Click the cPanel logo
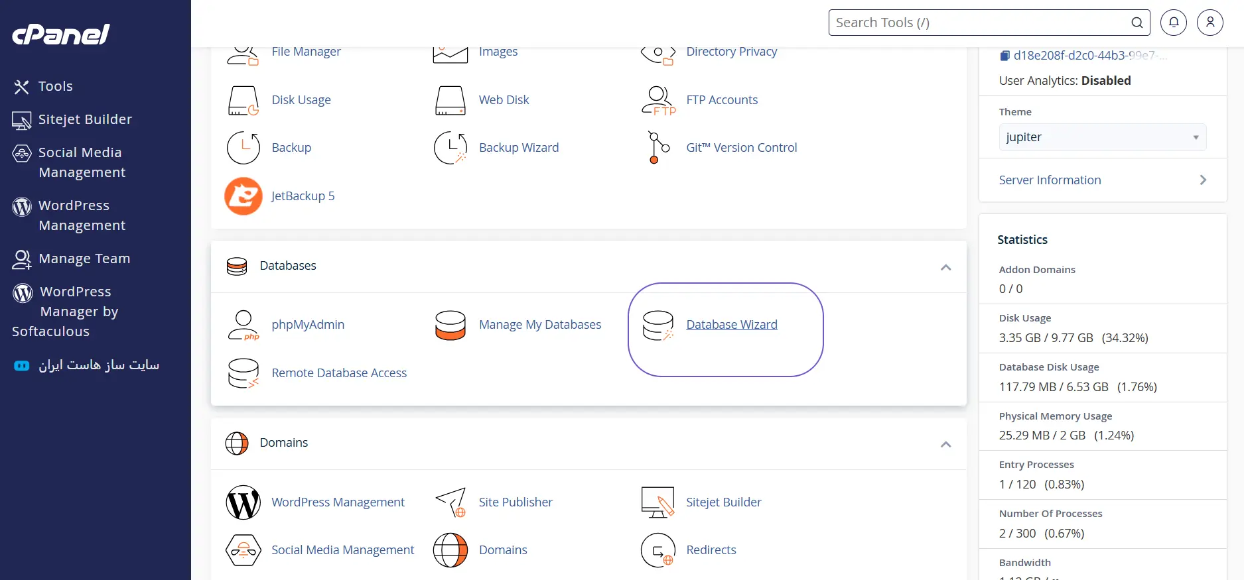Image resolution: width=1244 pixels, height=580 pixels. 61,34
